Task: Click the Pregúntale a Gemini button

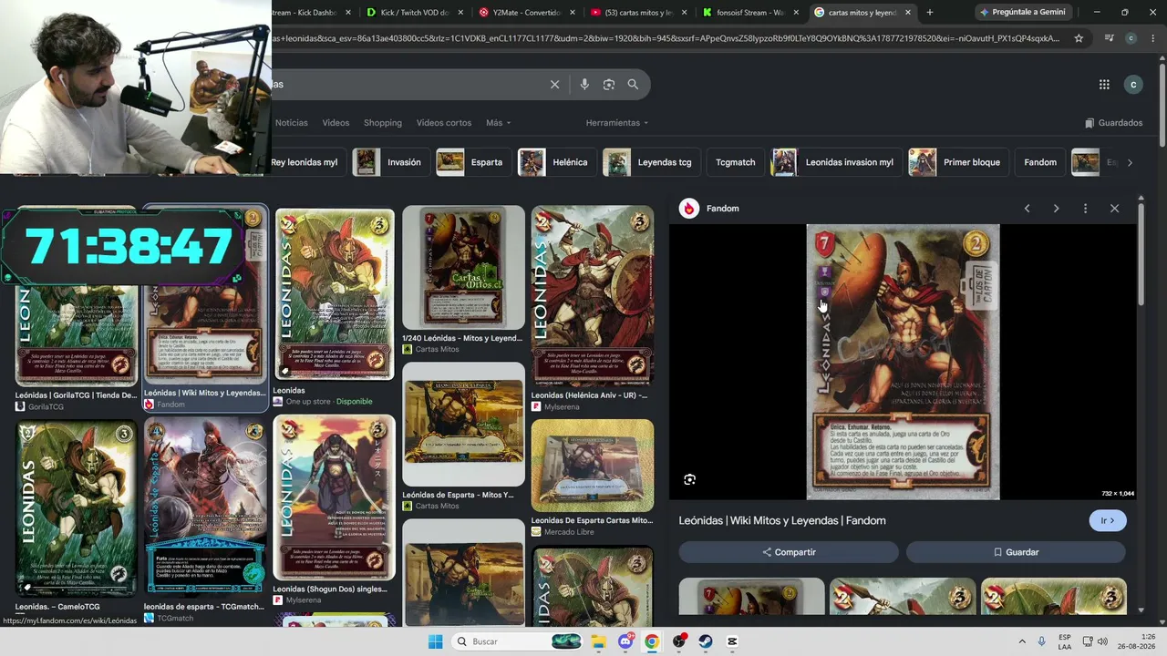Action: click(1022, 13)
